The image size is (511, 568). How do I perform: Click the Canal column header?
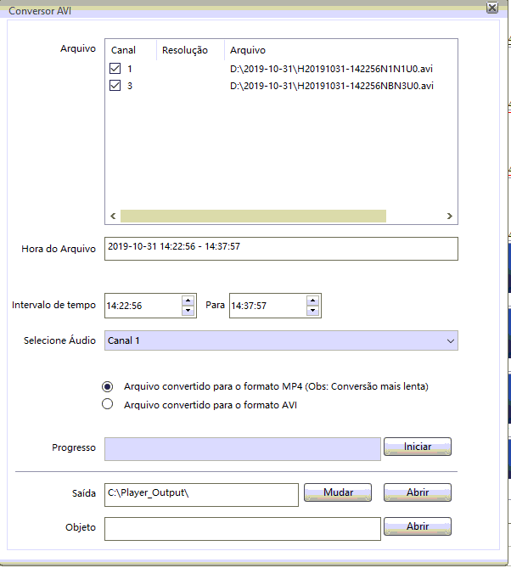click(x=124, y=50)
